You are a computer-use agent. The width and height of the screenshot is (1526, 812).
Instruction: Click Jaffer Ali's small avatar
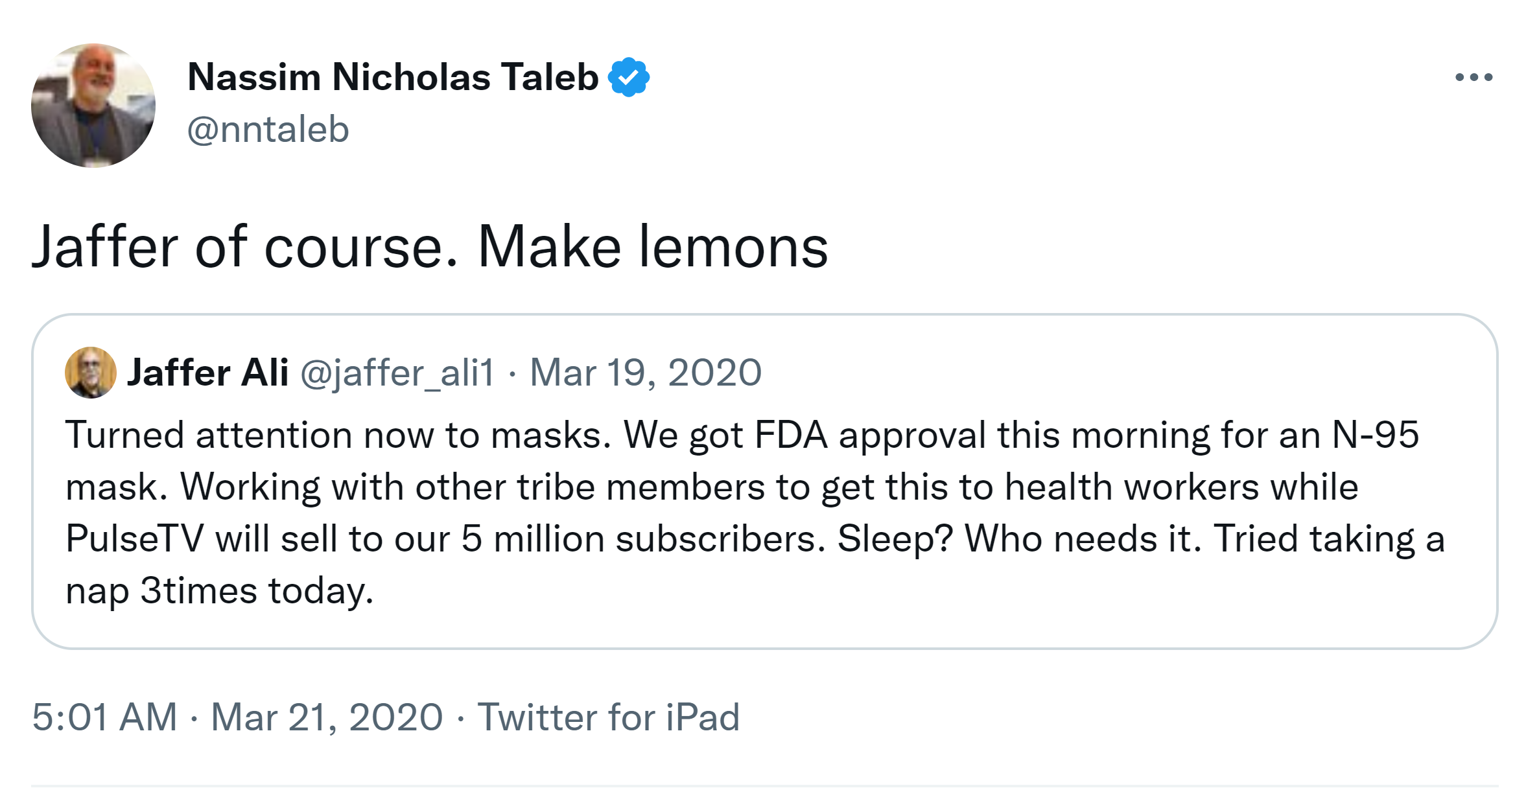90,373
